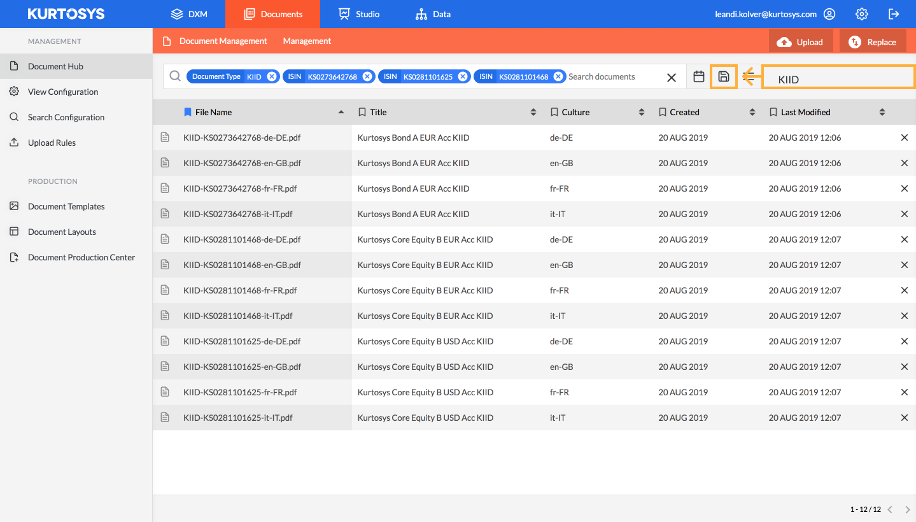Toggle sort arrows on Culture column

[642, 112]
